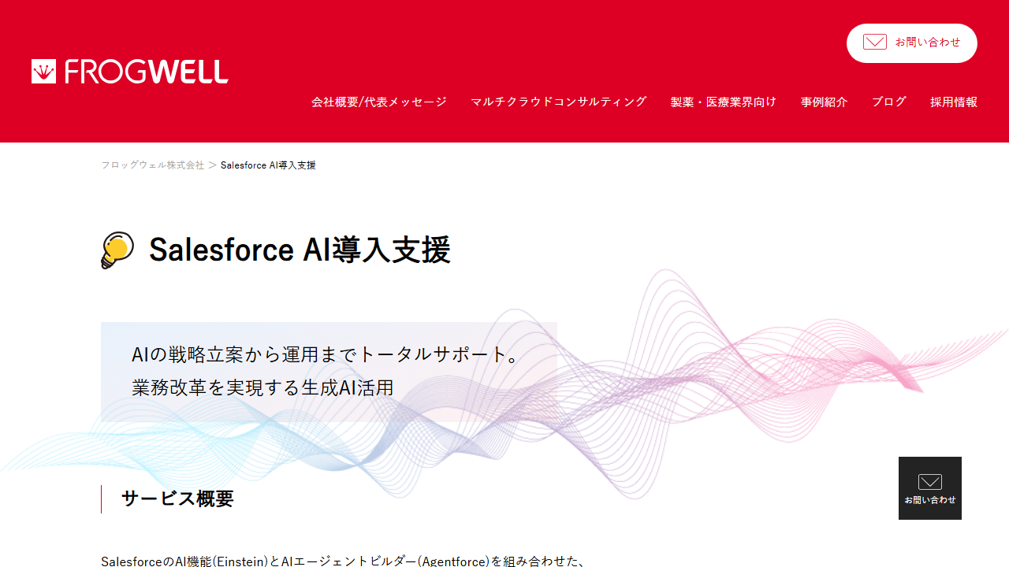The width and height of the screenshot is (1009, 567).
Task: Click Salesforce AI導入支援 breadcrumb text
Action: pyautogui.click(x=268, y=165)
